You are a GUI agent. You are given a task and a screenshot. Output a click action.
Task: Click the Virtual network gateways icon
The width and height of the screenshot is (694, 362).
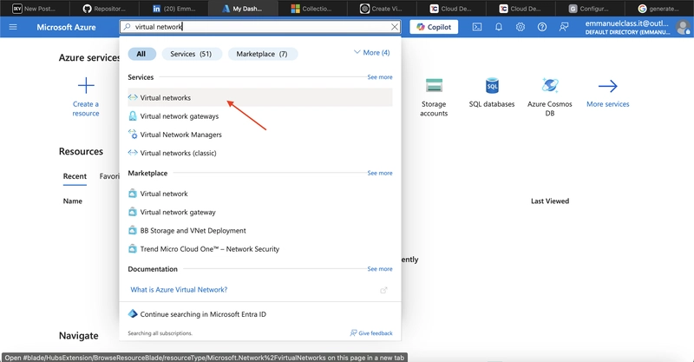click(x=133, y=116)
